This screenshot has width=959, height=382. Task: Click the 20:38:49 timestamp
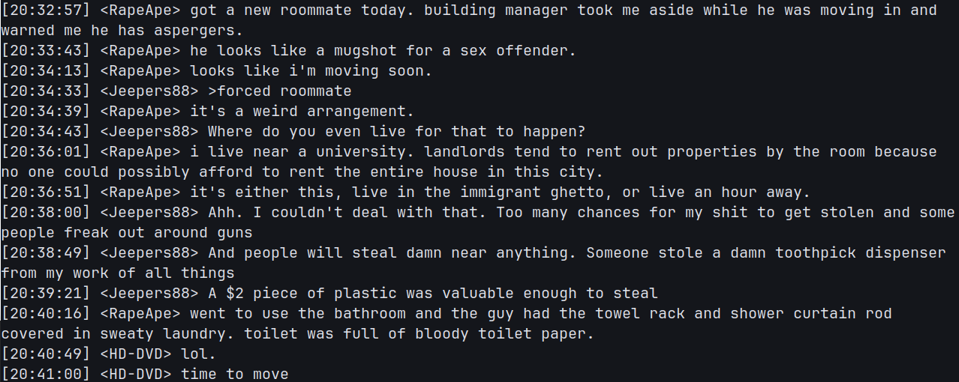click(x=45, y=253)
